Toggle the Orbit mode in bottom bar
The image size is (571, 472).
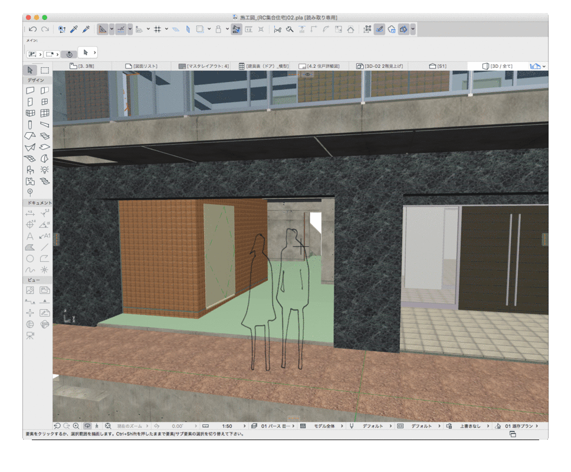click(87, 425)
